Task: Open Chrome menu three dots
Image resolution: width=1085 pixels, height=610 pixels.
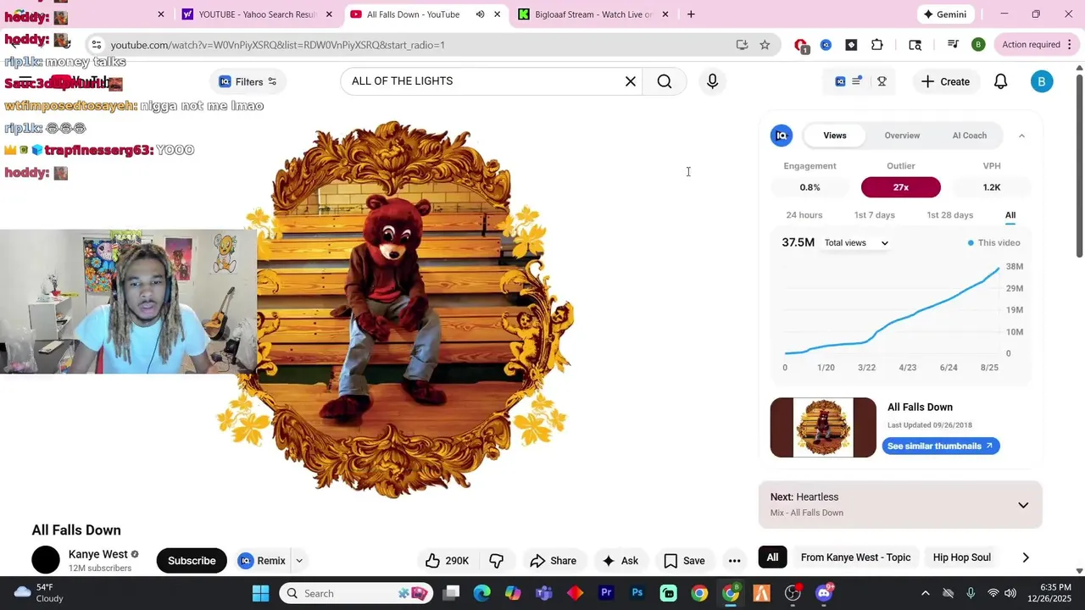Action: 1070,45
